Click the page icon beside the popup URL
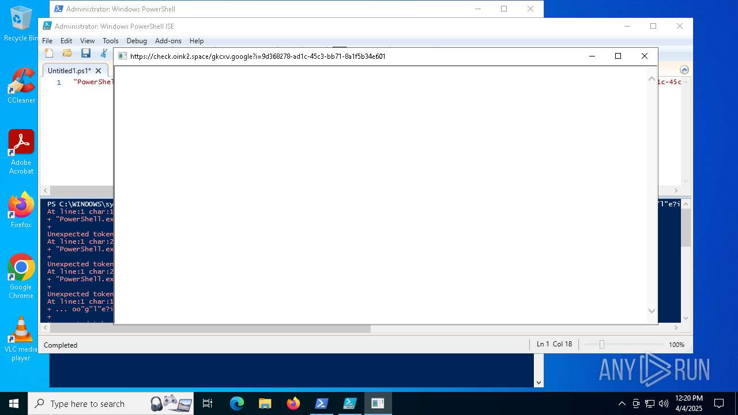 click(122, 56)
